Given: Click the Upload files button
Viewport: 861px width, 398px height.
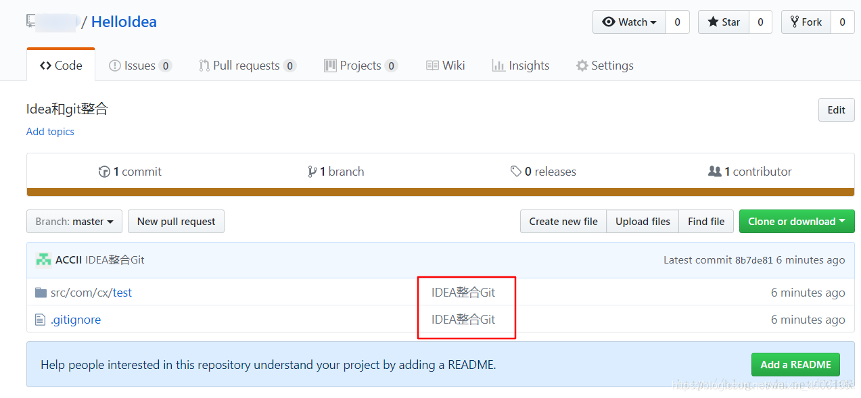Looking at the screenshot, I should pos(643,222).
